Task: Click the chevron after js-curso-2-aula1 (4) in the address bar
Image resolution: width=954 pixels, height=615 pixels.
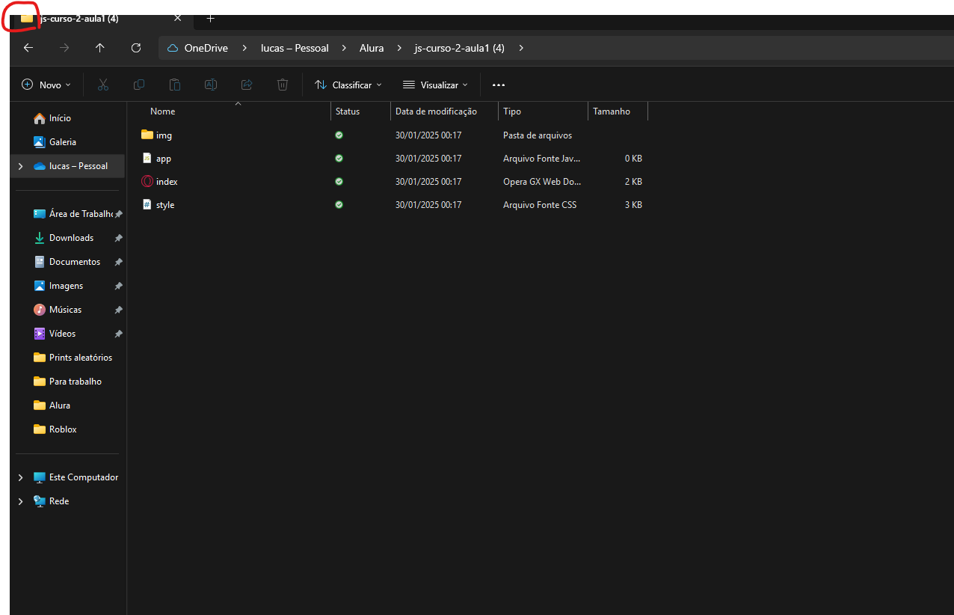Action: click(x=521, y=48)
